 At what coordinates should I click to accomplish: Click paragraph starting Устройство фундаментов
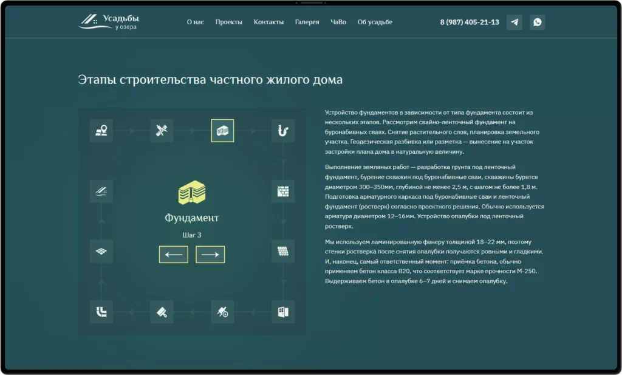[432, 132]
